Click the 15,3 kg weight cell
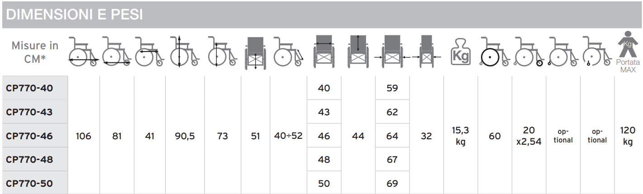Viewport: 643px width, 194px height. coord(461,136)
